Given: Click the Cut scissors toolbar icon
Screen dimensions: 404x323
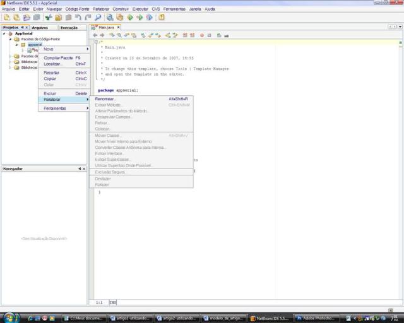Looking at the screenshot, I should click(x=49, y=18).
